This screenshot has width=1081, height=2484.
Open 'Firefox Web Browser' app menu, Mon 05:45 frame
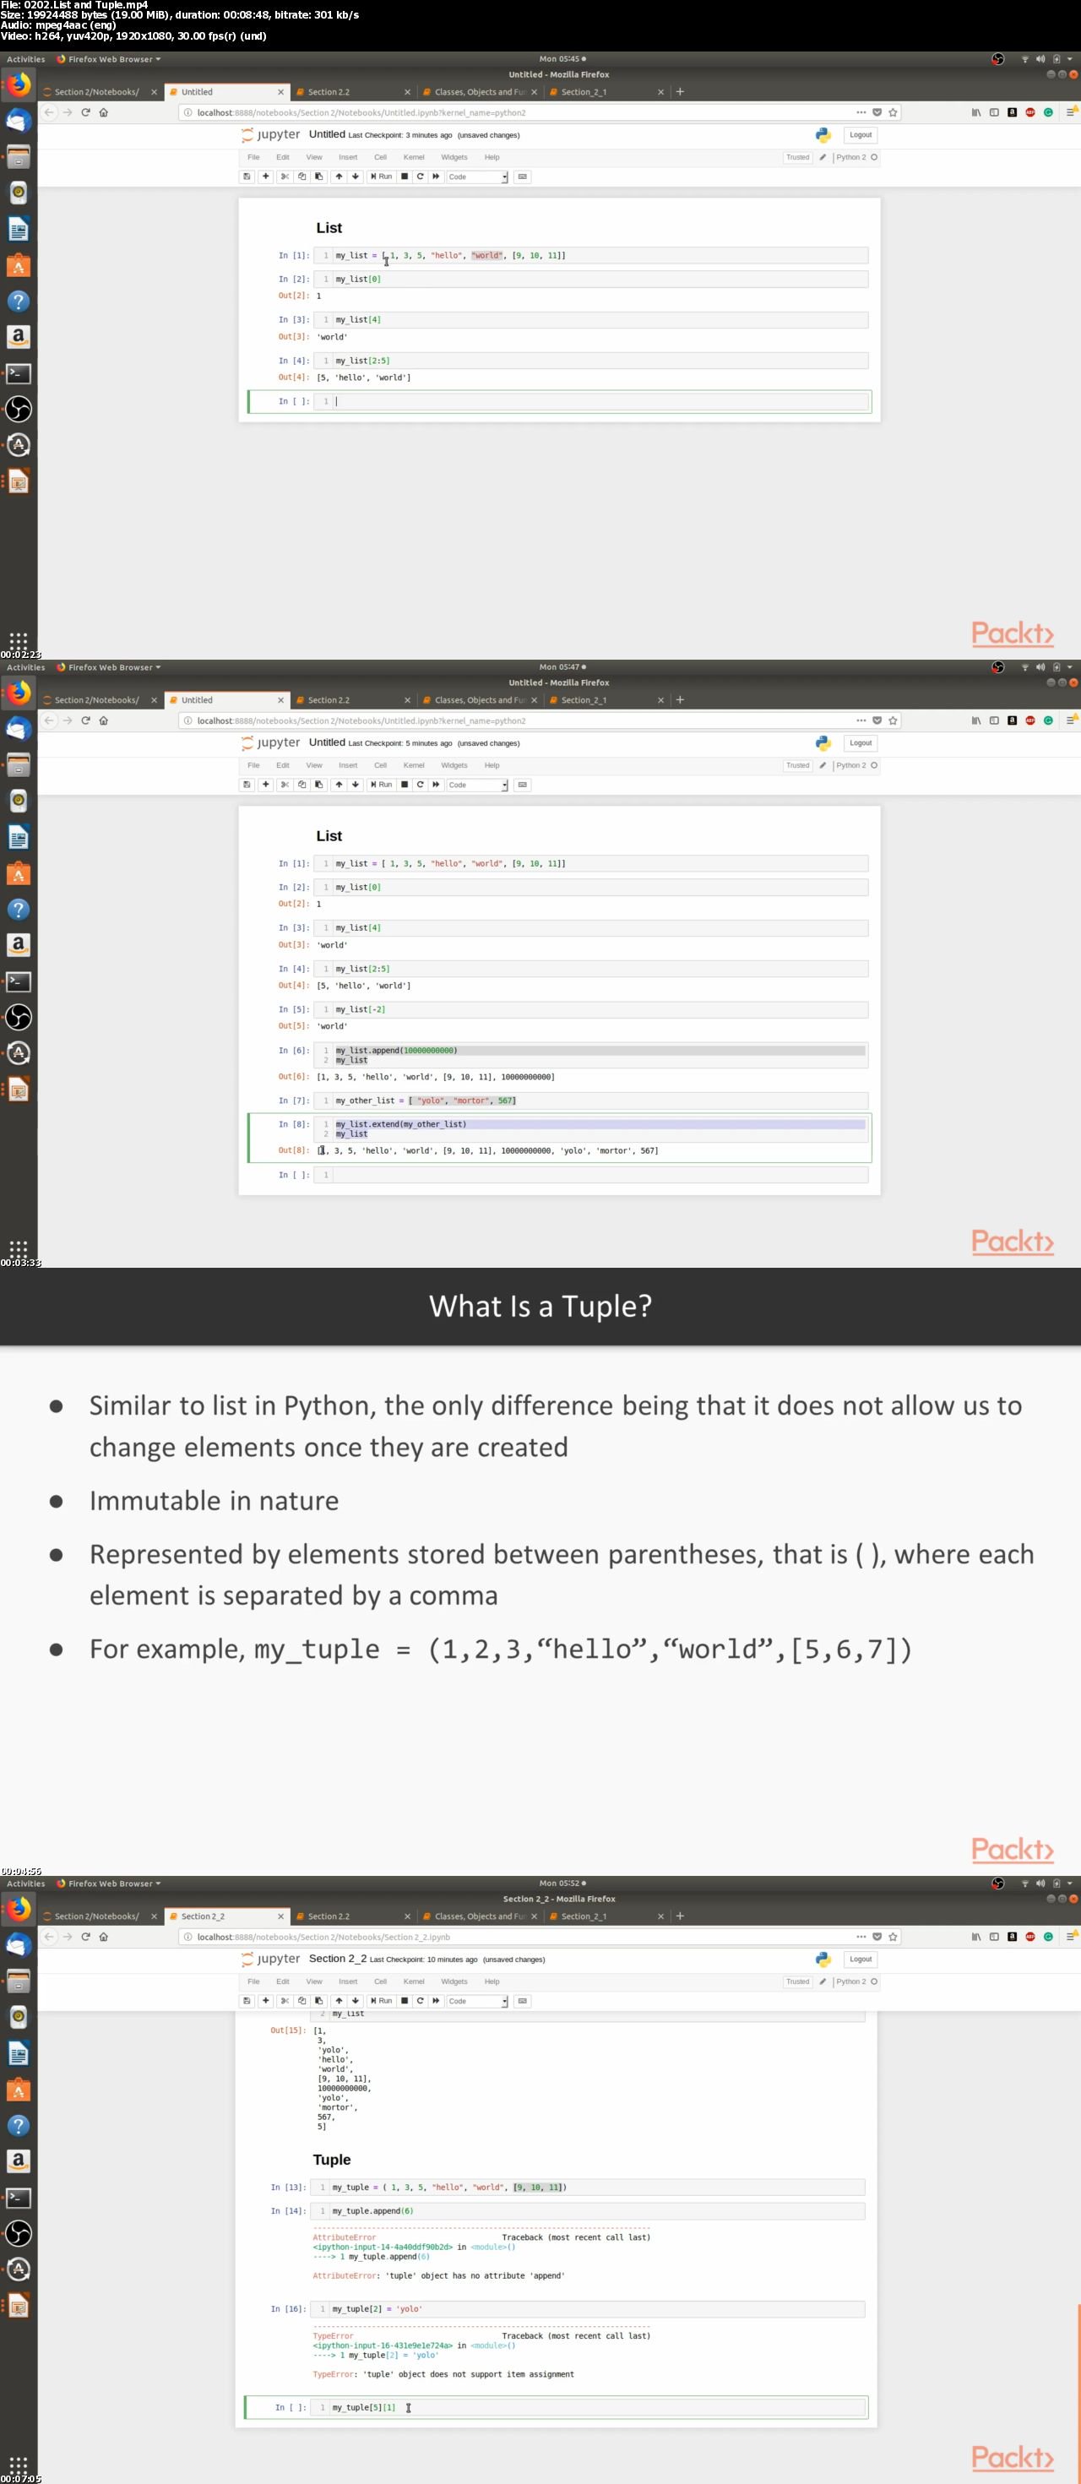tap(109, 59)
